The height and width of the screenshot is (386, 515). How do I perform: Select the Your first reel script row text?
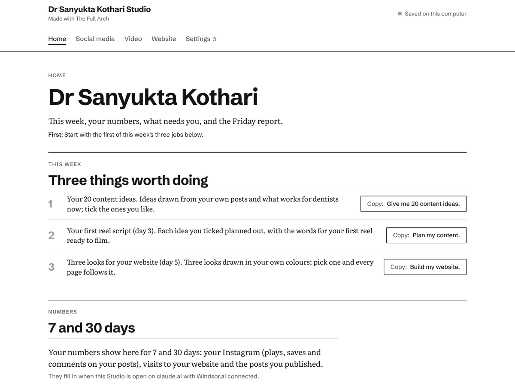click(219, 235)
